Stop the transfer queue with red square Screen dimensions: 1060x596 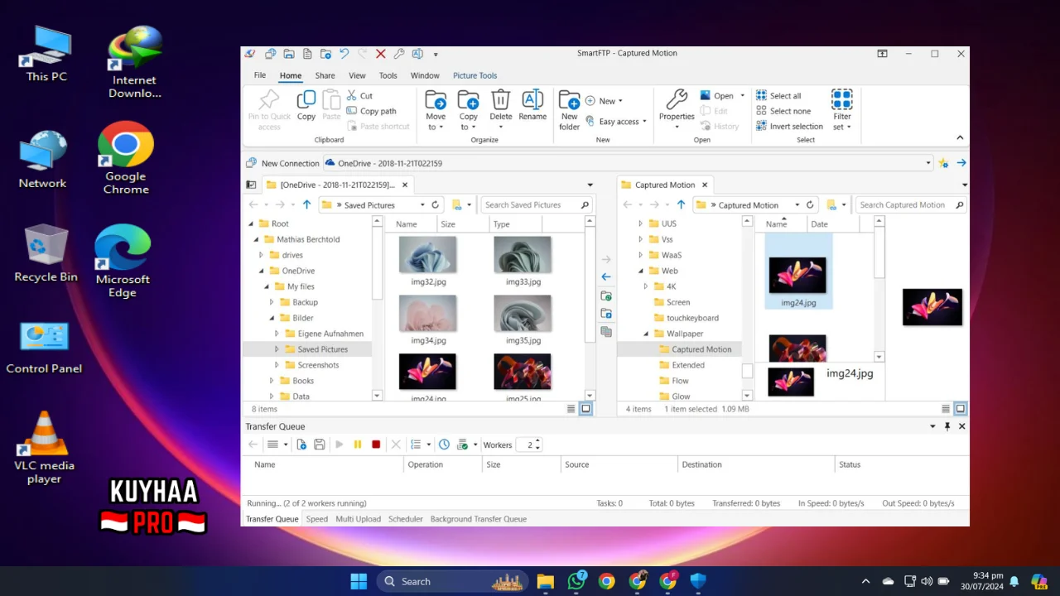[x=376, y=445]
